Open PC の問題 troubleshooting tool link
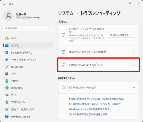This screenshot has width=143, height=122. click(x=95, y=104)
